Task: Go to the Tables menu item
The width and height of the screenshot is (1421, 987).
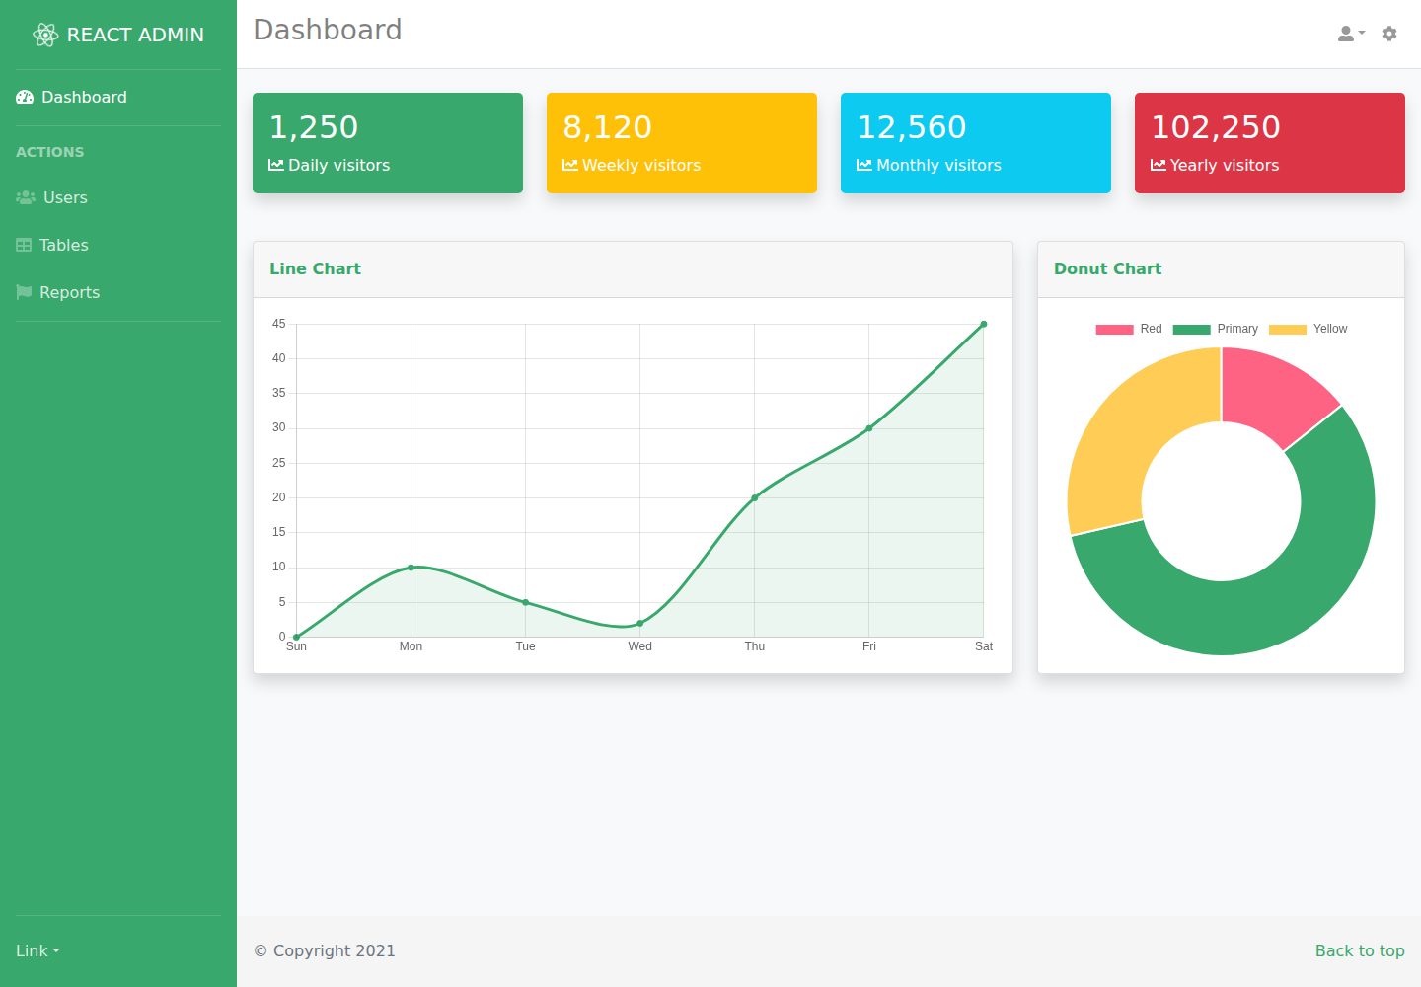Action: tap(118, 245)
